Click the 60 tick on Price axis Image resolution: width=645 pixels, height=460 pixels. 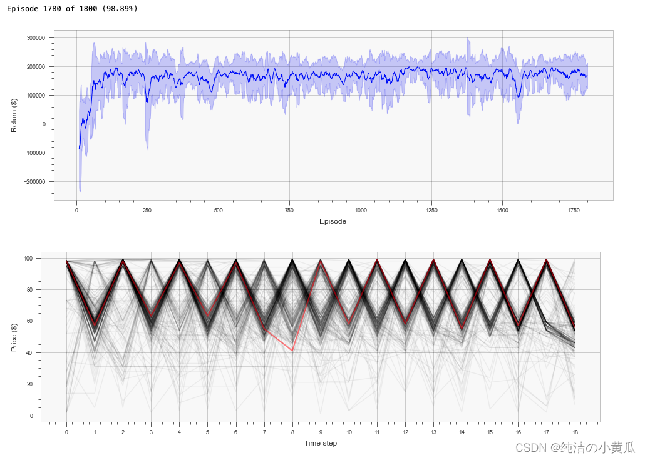[x=29, y=321]
